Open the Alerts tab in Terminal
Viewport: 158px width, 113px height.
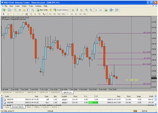[29, 107]
